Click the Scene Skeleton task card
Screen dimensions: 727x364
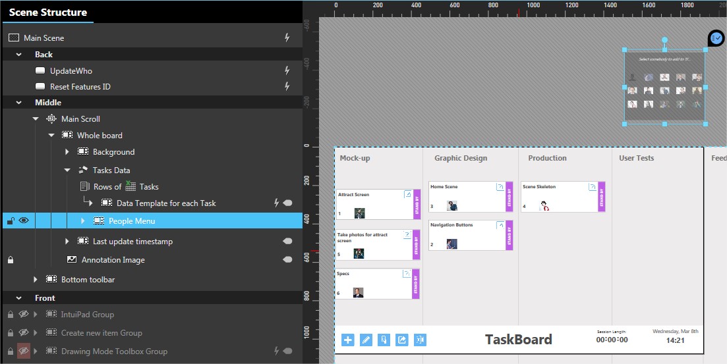point(563,197)
